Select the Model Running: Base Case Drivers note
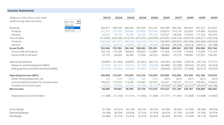The image size is (224, 125). click(26, 21)
